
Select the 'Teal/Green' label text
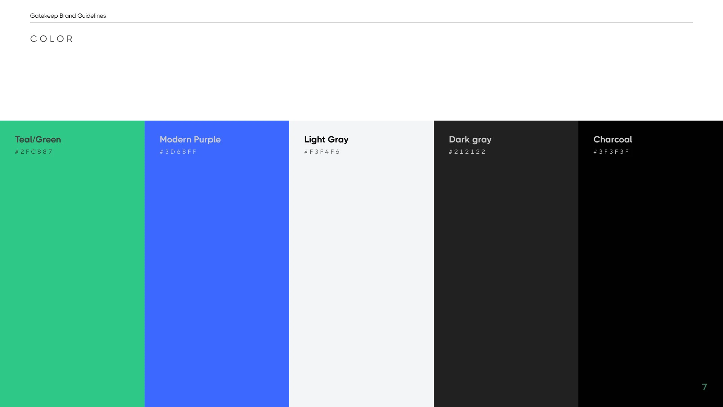[x=38, y=139]
